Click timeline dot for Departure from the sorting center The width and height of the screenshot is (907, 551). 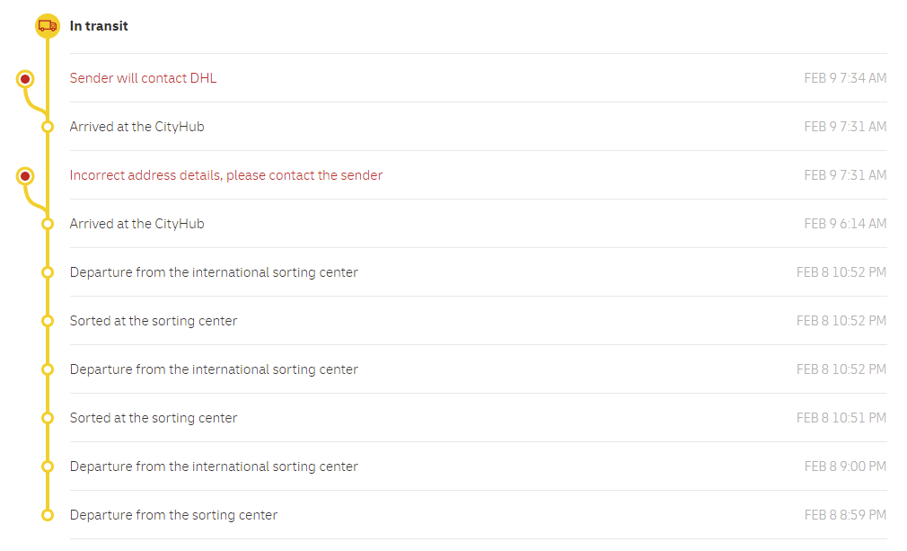[x=48, y=515]
